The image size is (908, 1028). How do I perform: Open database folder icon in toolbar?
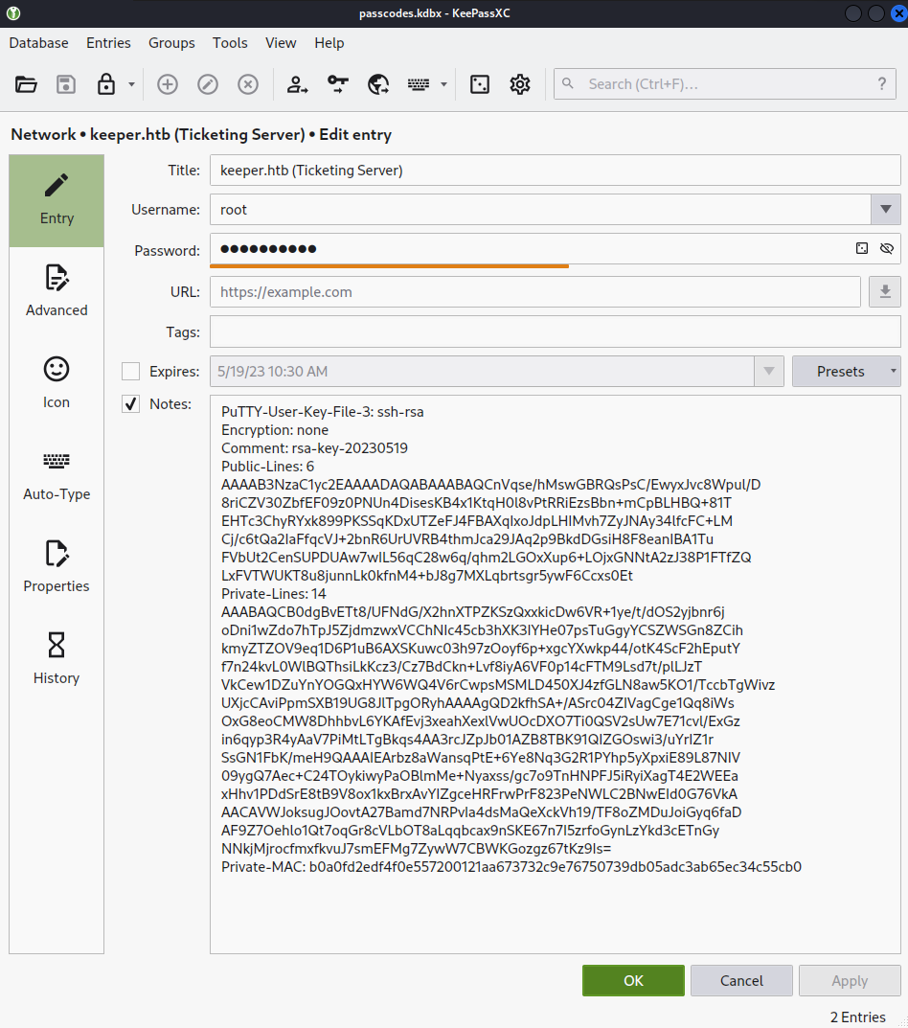click(26, 84)
